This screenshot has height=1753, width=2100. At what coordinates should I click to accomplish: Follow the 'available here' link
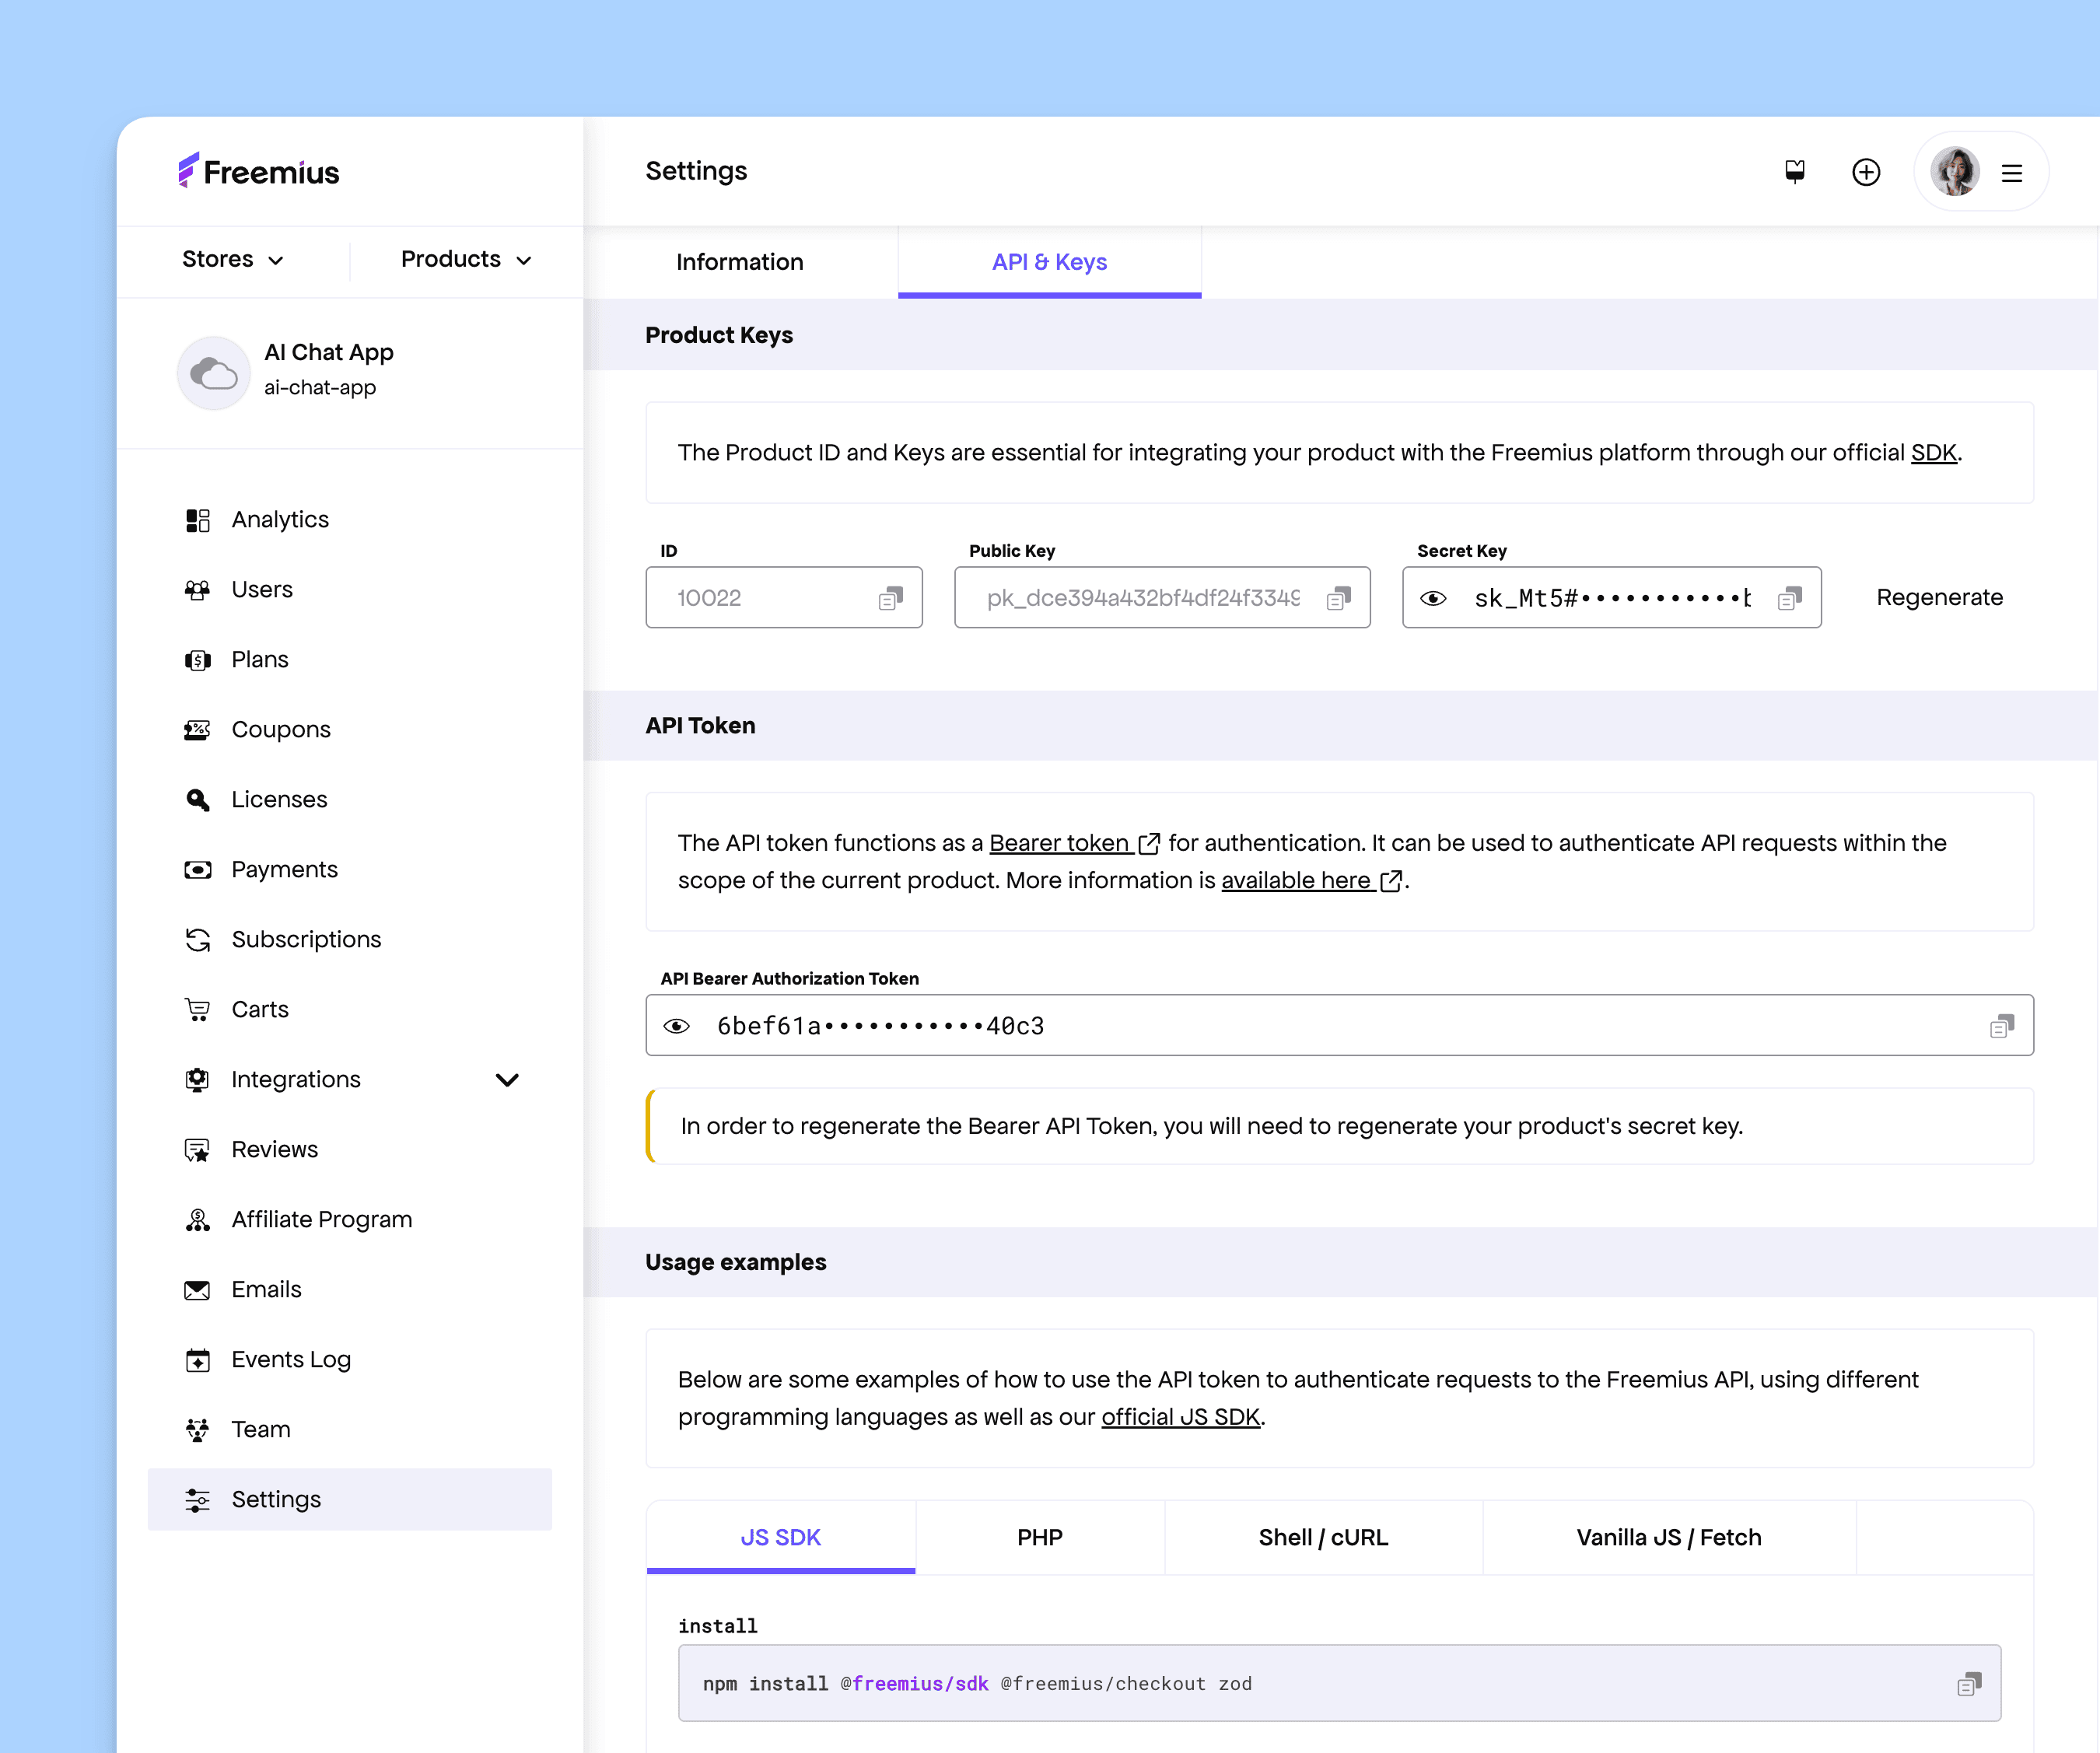[1311, 881]
